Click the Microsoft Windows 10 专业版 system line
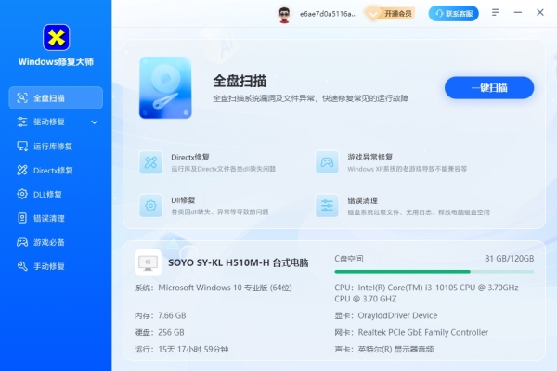Image resolution: width=557 pixels, height=371 pixels. click(x=214, y=288)
